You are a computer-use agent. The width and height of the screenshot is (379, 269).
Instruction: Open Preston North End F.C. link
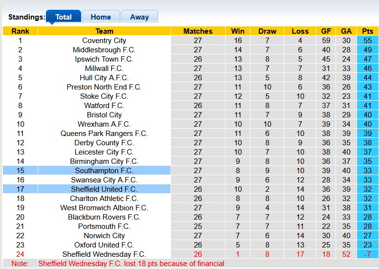click(104, 87)
